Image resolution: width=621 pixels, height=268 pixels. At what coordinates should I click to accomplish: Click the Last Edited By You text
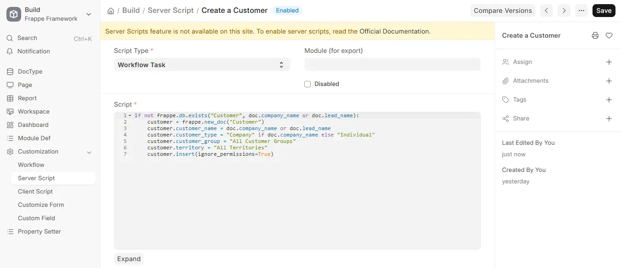528,143
